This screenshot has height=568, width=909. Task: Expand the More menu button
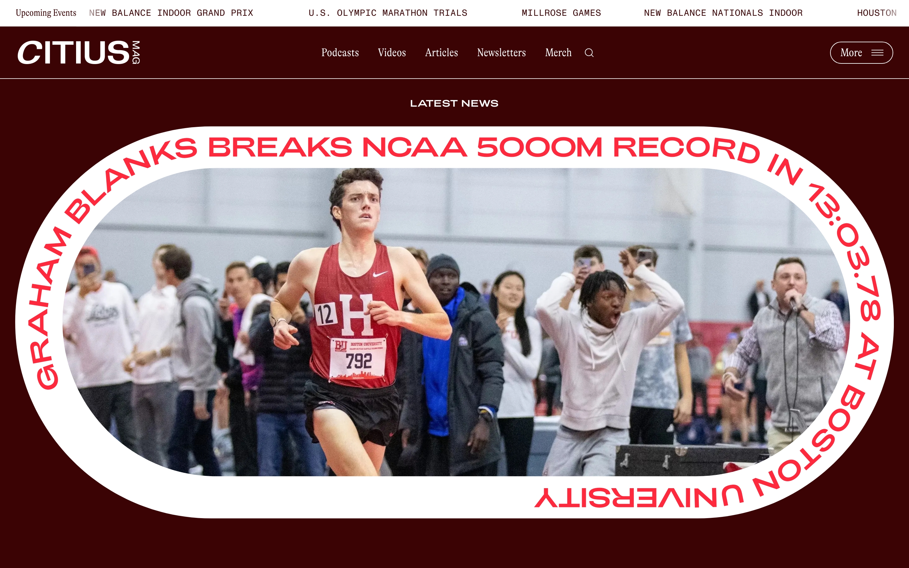(x=861, y=53)
